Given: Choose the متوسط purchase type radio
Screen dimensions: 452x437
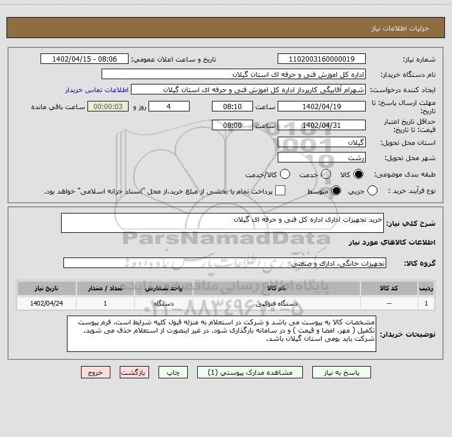Looking at the screenshot, I should pyautogui.click(x=336, y=191).
